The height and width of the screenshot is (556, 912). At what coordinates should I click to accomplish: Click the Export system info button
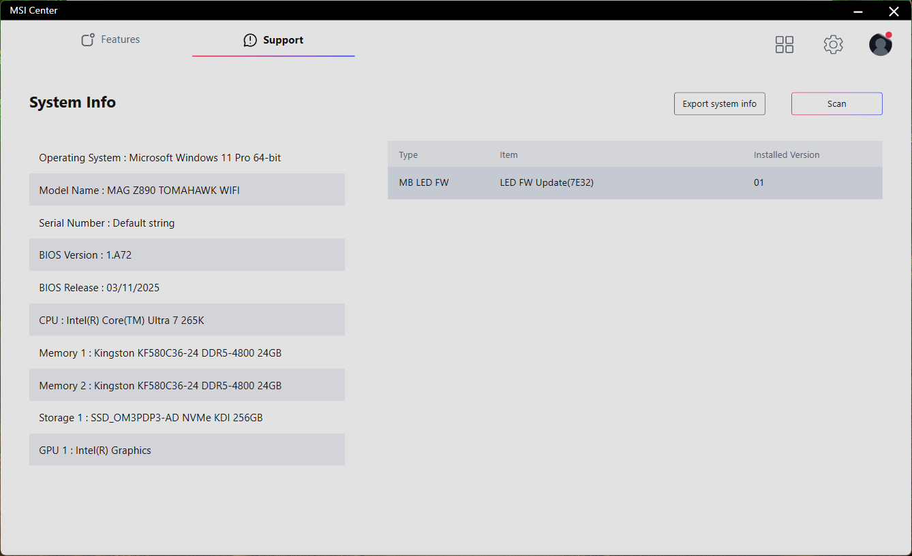click(x=720, y=104)
